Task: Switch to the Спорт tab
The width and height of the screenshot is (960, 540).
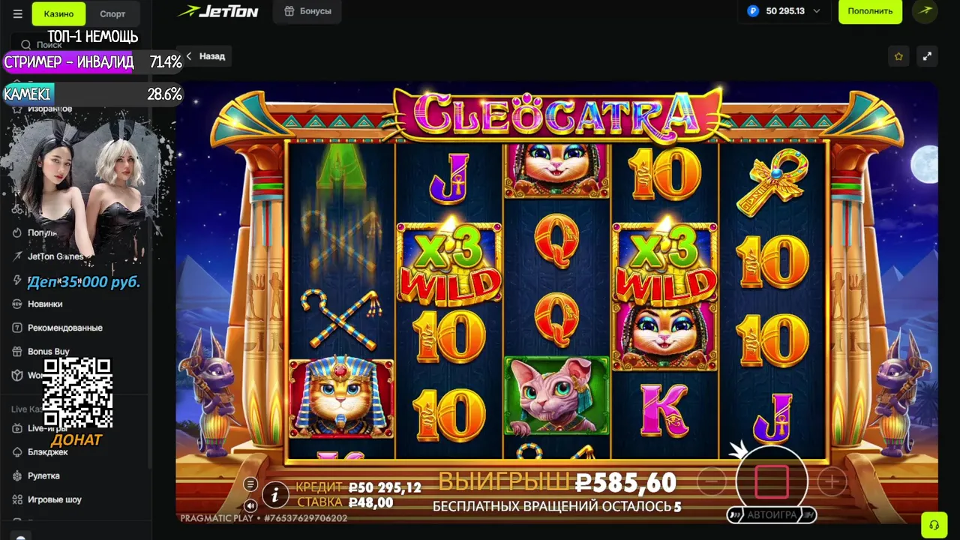Action: [x=112, y=13]
